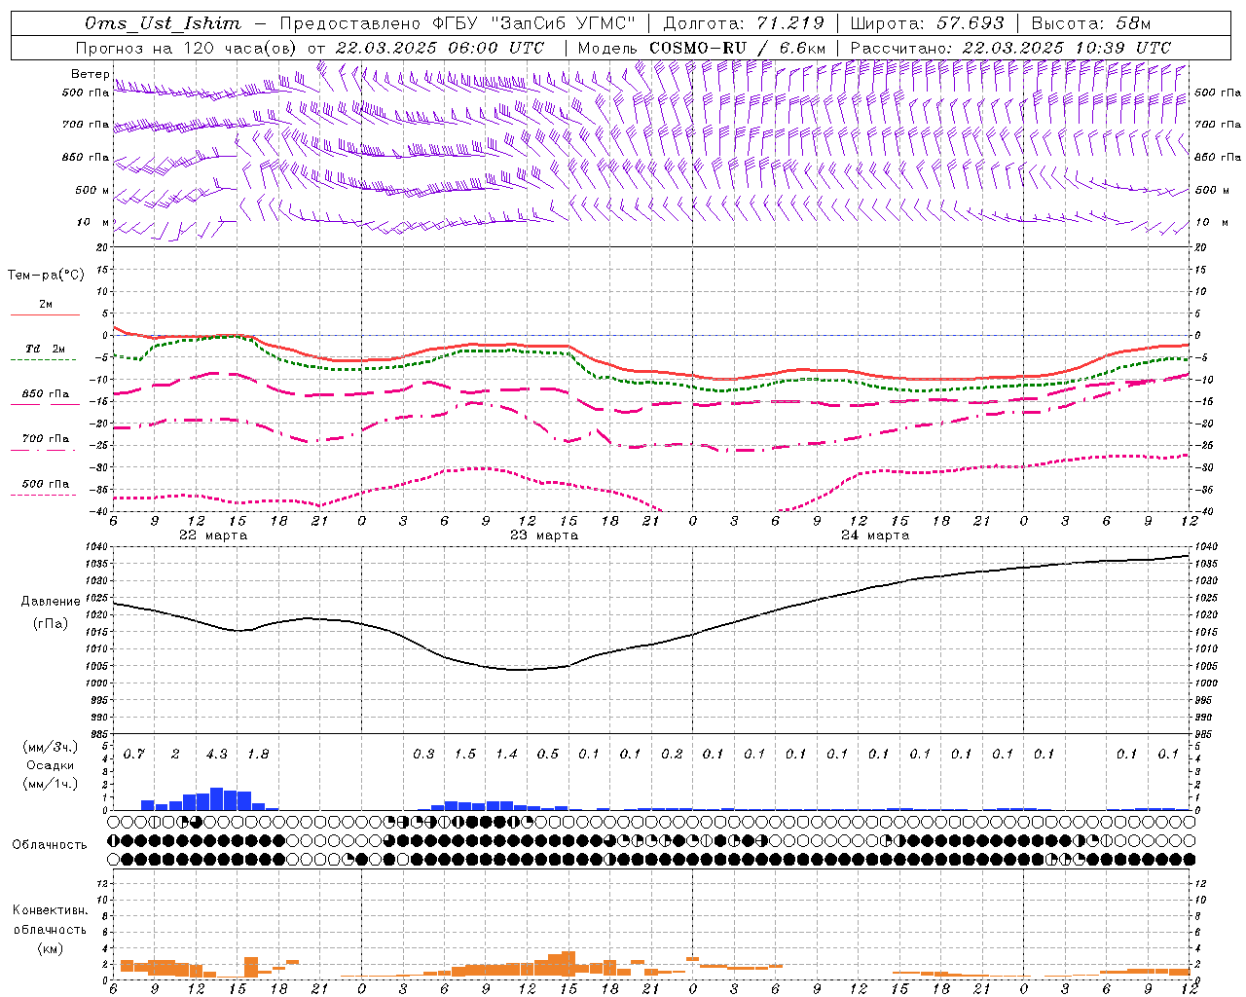The height and width of the screenshot is (997, 1246).
Task: Click the Долгота: 71.219 value
Action: coord(743,23)
